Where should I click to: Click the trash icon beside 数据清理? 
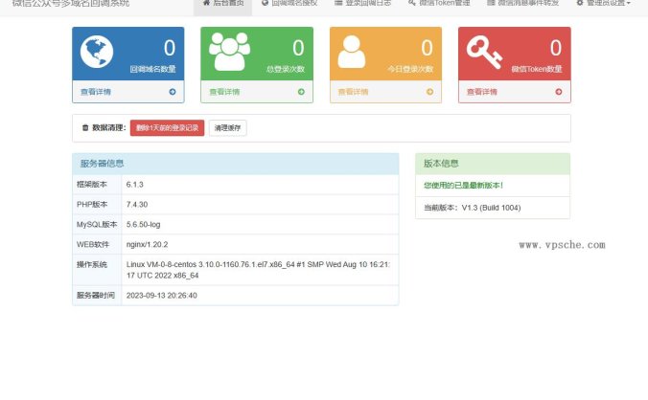85,128
